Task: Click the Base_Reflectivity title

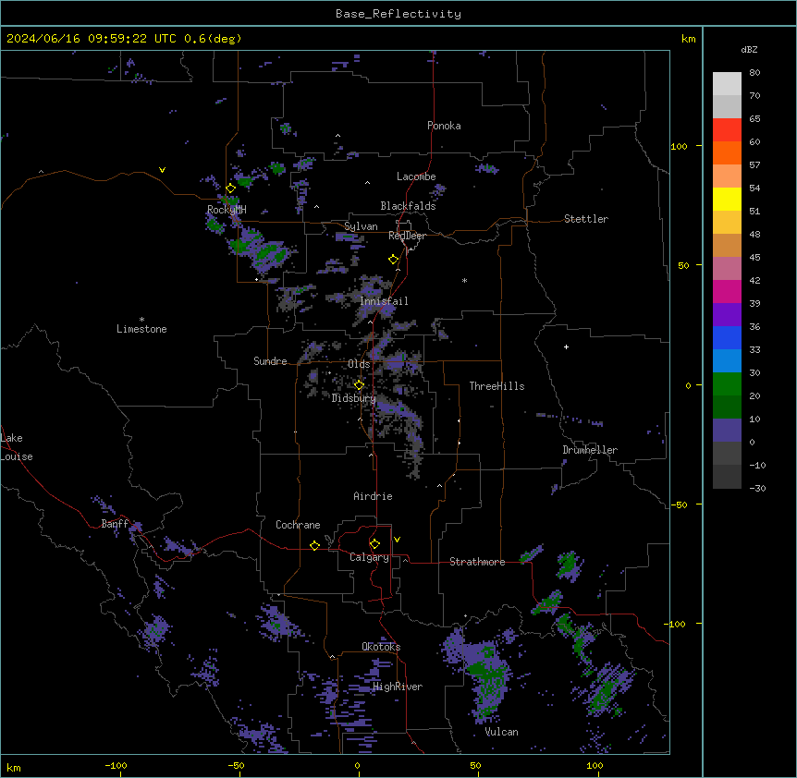Action: [398, 14]
